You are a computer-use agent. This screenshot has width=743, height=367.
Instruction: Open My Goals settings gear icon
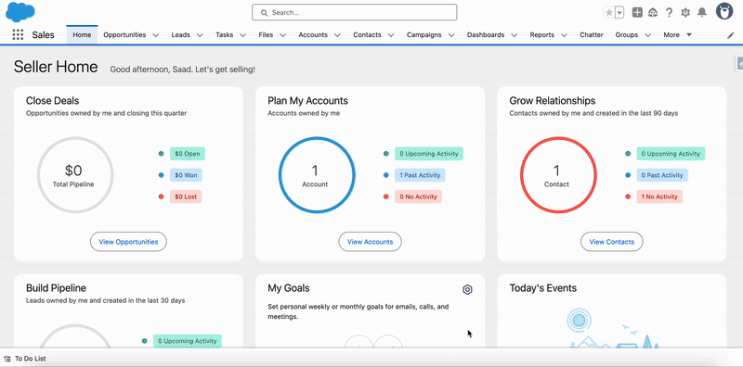(x=467, y=289)
